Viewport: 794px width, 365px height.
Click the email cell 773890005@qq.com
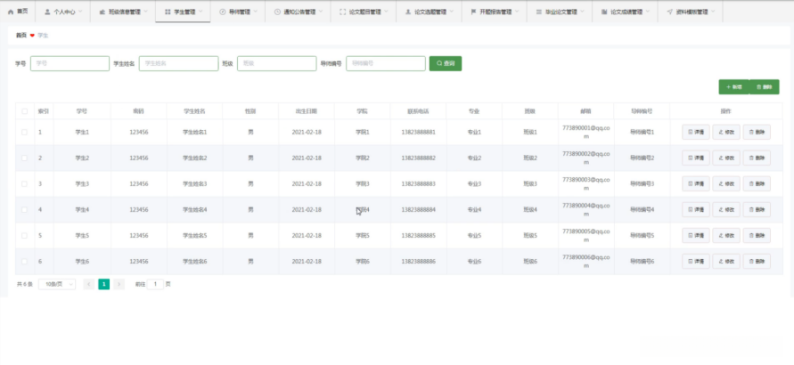(585, 236)
